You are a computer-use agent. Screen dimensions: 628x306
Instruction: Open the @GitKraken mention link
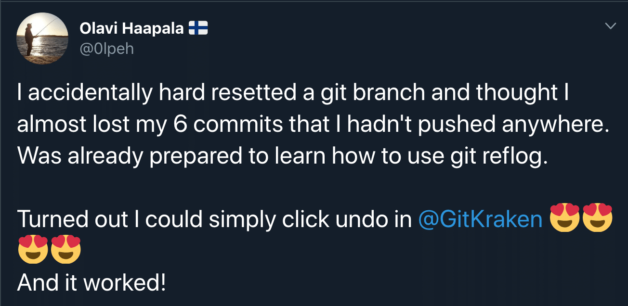tap(481, 219)
